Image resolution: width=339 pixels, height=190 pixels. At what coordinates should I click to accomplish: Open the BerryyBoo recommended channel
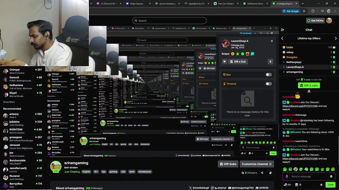point(23,185)
